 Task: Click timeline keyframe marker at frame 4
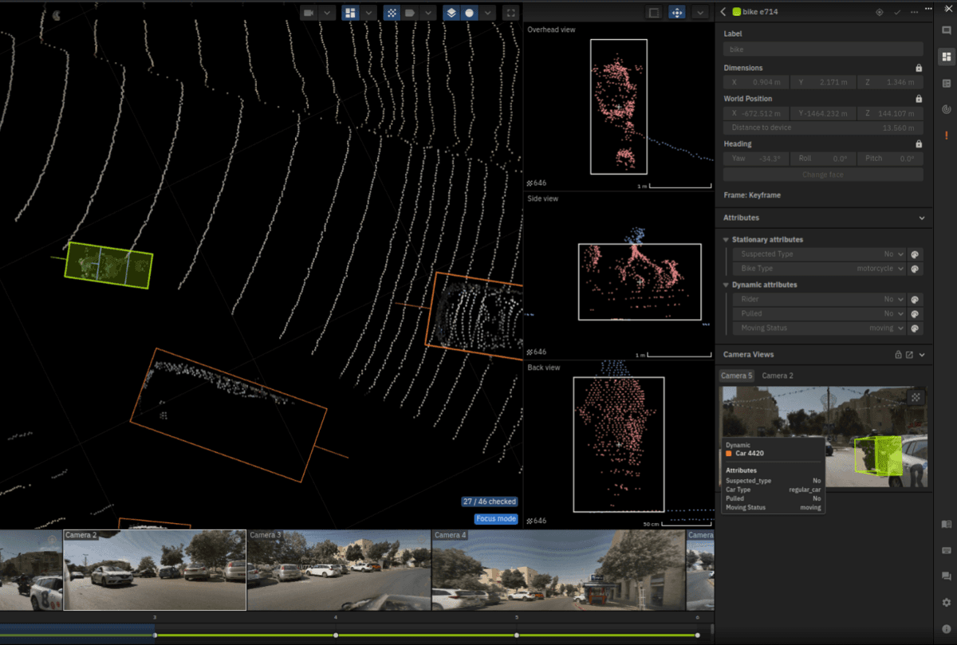[336, 635]
